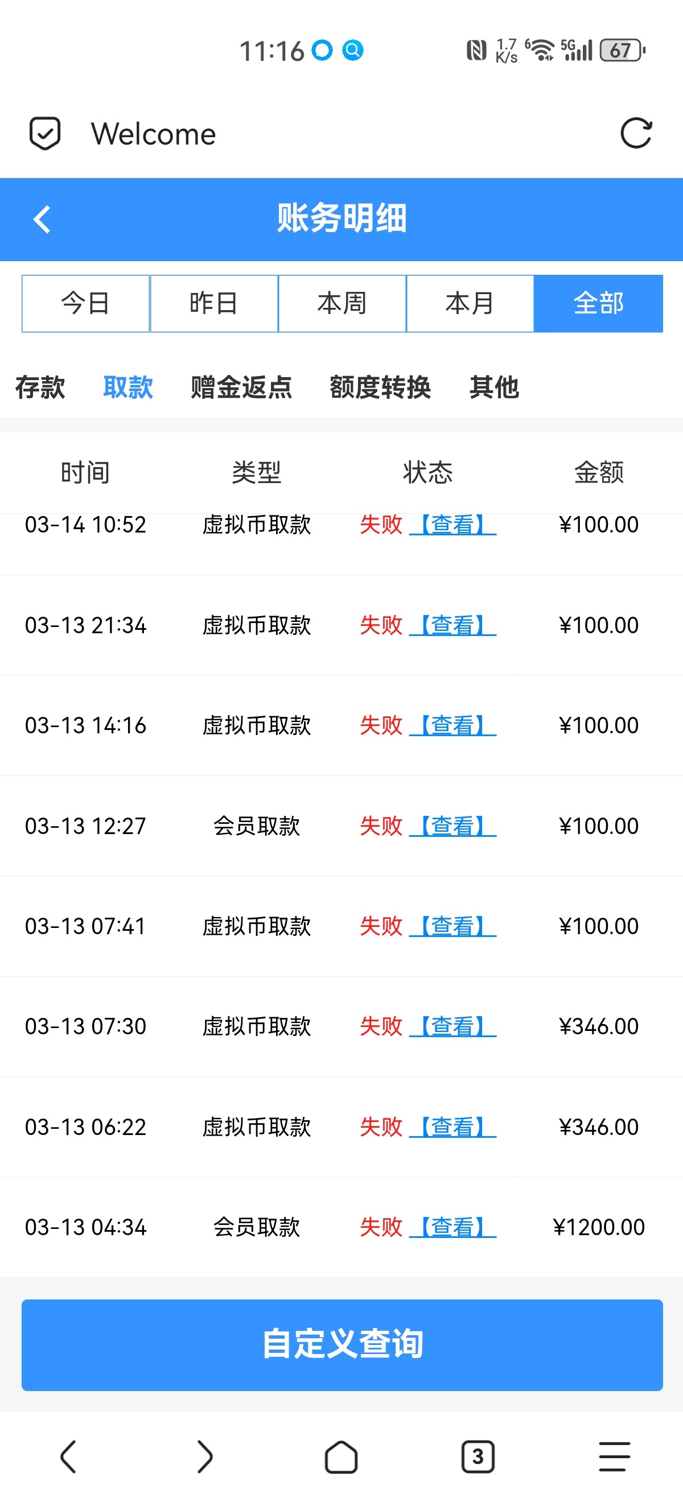Open 查看 link for 03-13 04:34 withdrawal
Image resolution: width=683 pixels, height=1502 pixels.
coord(452,1227)
